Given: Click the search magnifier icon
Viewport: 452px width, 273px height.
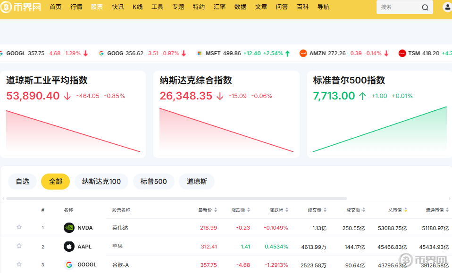Looking at the screenshot, I should 425,7.
